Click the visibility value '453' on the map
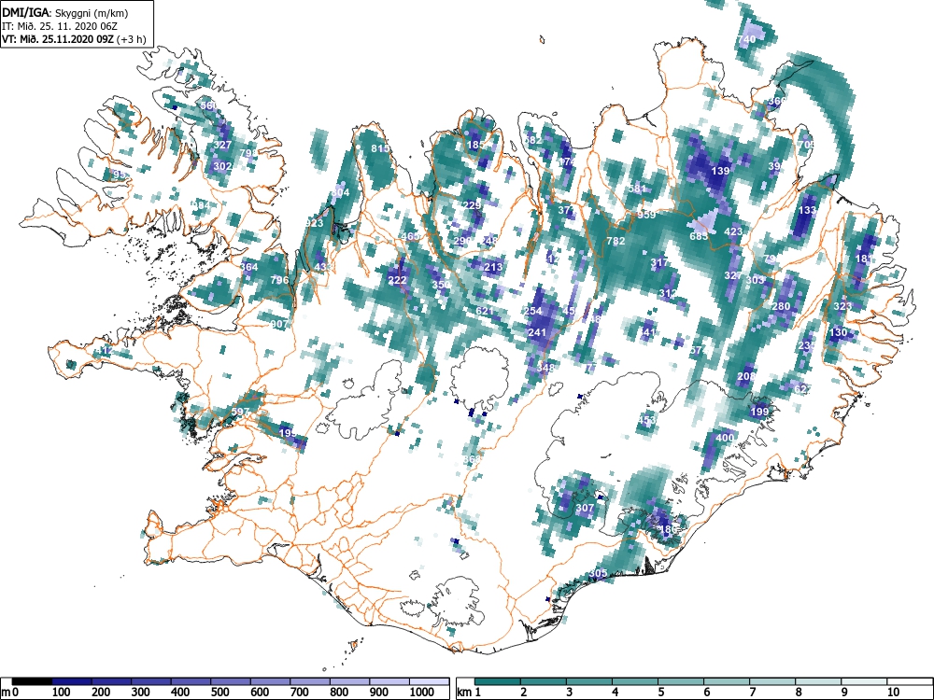The height and width of the screenshot is (700, 934). [x=646, y=420]
